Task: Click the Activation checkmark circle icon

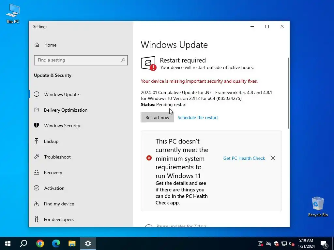Action: pyautogui.click(x=37, y=188)
